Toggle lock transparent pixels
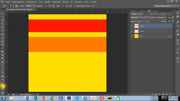Screen dimensions: 180x101 click(139, 21)
